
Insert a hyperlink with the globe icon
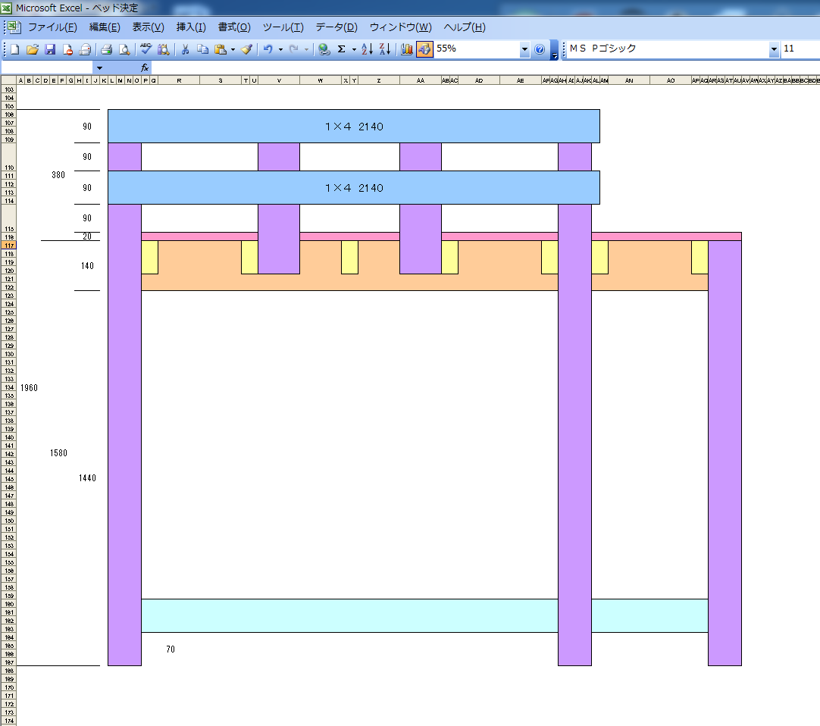click(324, 49)
